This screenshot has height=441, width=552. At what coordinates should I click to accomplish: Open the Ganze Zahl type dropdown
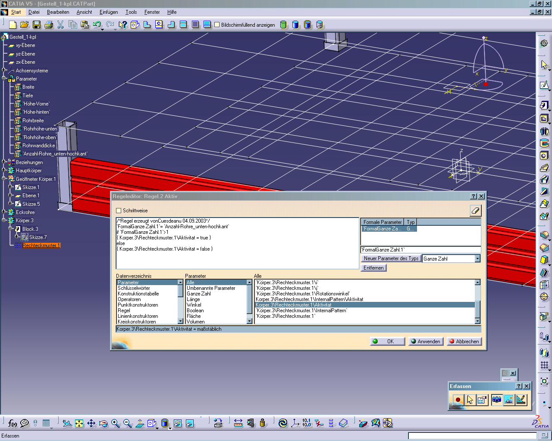(477, 258)
